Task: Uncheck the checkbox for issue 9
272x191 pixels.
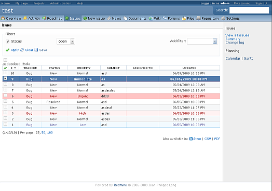Action: 5,78
